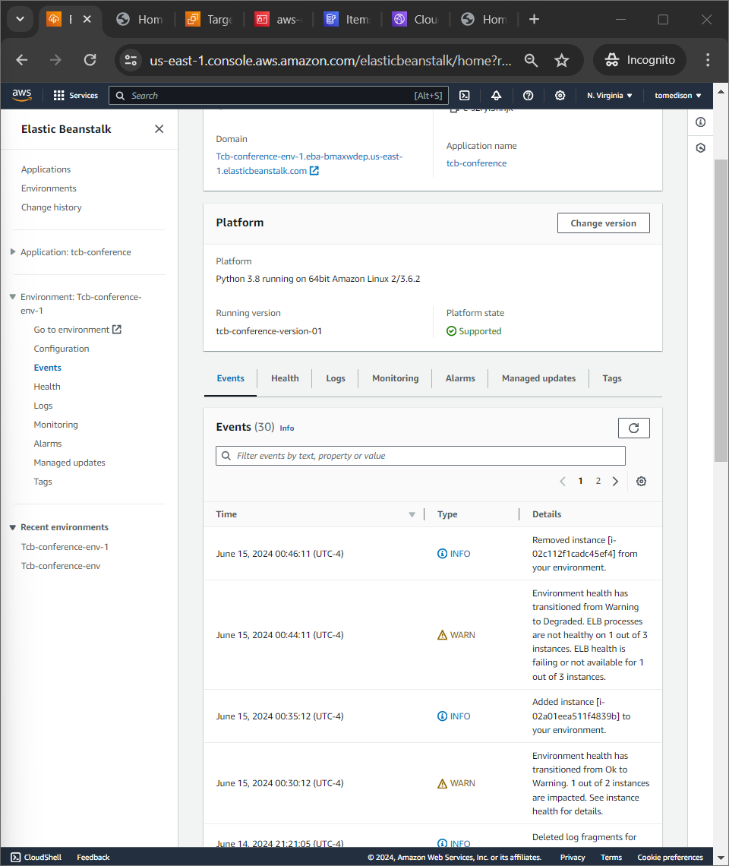Open the info panel icon at right
This screenshot has width=729, height=866.
(x=700, y=122)
